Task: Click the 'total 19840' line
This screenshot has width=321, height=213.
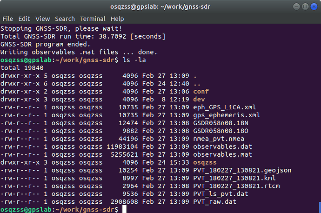Action: tap(22, 68)
